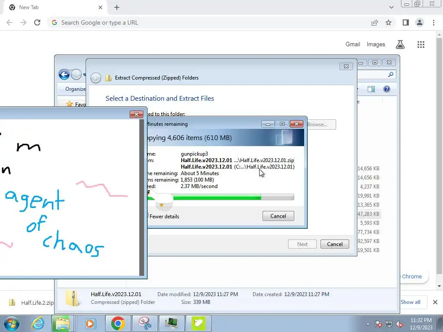Show all downloads
Screen dimensions: 443x332
[410, 302]
